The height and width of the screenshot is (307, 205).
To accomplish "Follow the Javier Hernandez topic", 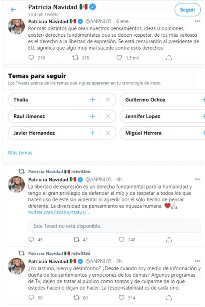I will point(93,133).
